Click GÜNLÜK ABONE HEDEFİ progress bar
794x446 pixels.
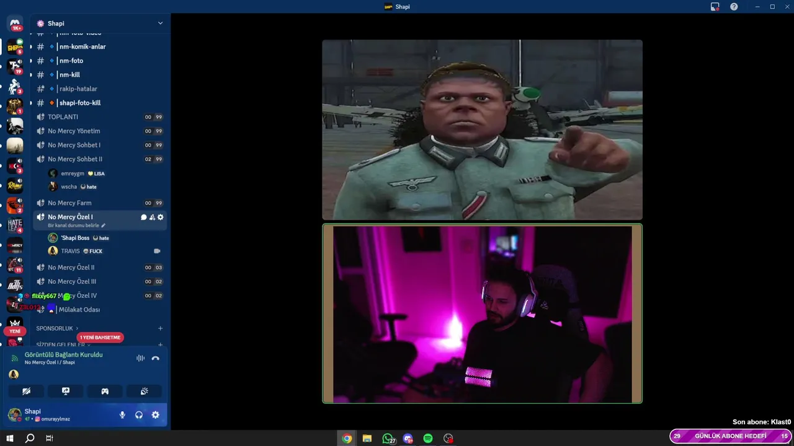[x=731, y=436]
